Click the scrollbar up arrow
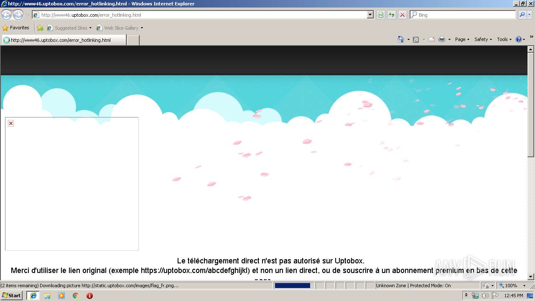Viewport: 535px width, 301px height. 531,49
